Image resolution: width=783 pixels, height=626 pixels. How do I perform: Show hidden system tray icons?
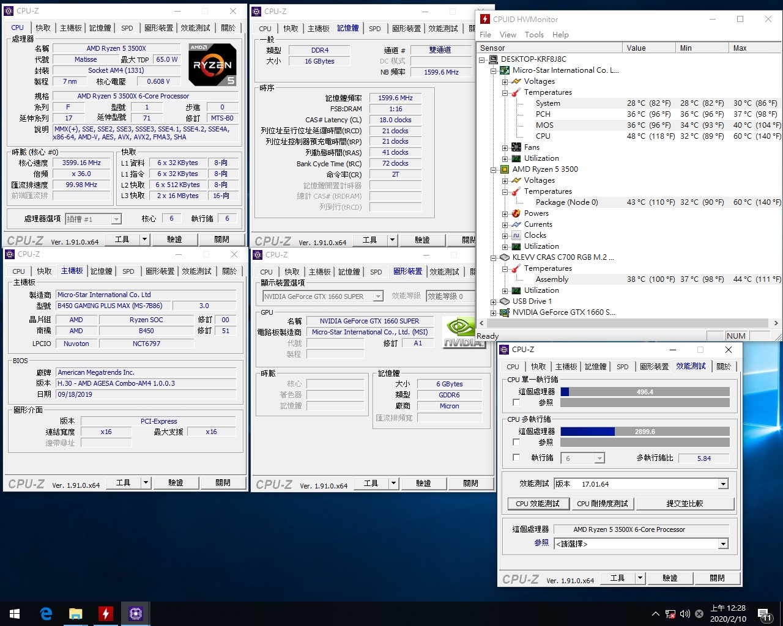coord(656,614)
